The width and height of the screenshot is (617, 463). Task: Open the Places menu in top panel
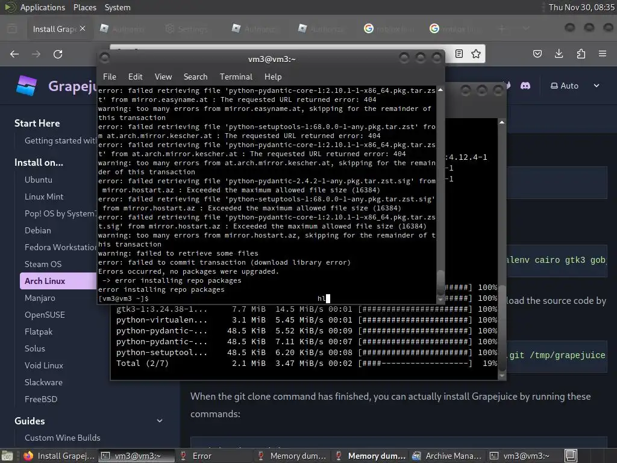(x=84, y=7)
